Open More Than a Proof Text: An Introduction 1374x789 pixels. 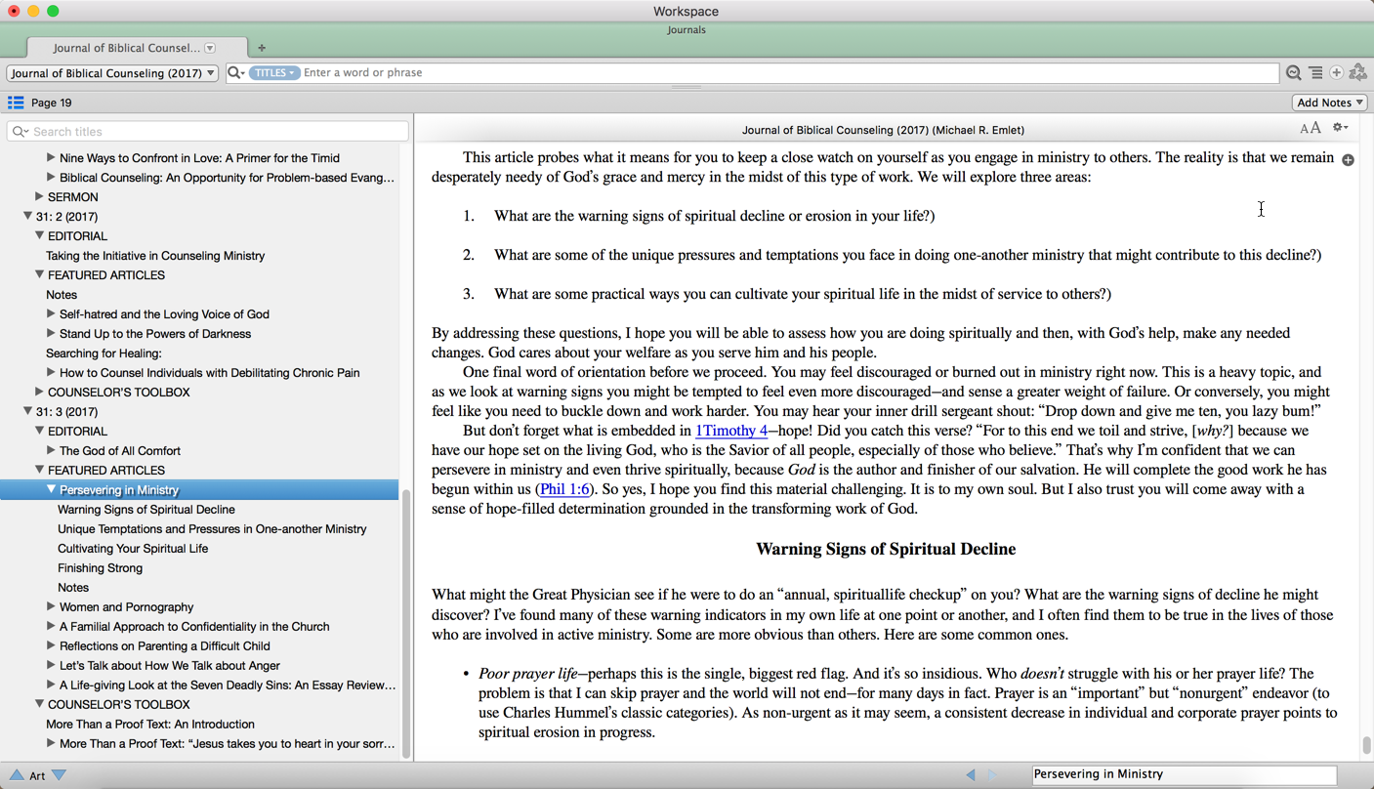(x=150, y=725)
